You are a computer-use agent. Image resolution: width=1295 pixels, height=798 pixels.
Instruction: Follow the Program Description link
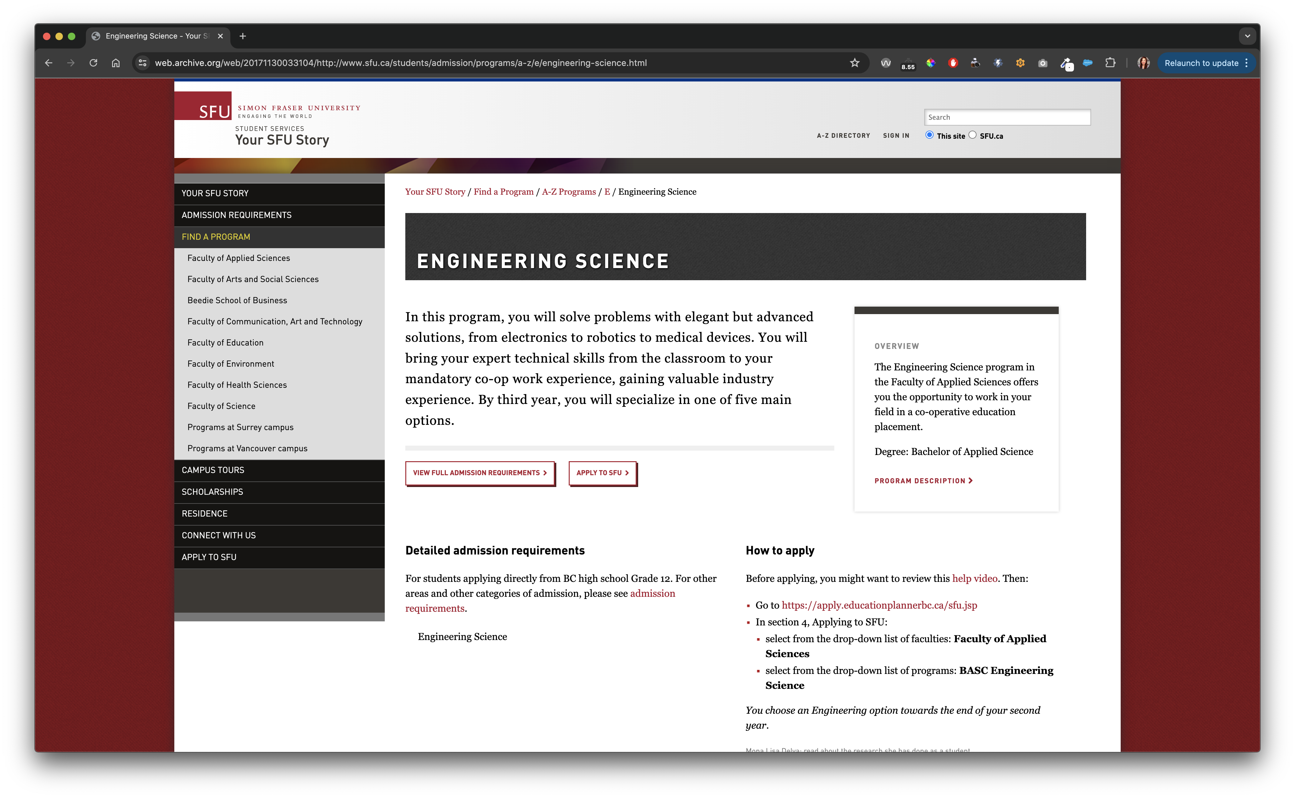coord(923,481)
